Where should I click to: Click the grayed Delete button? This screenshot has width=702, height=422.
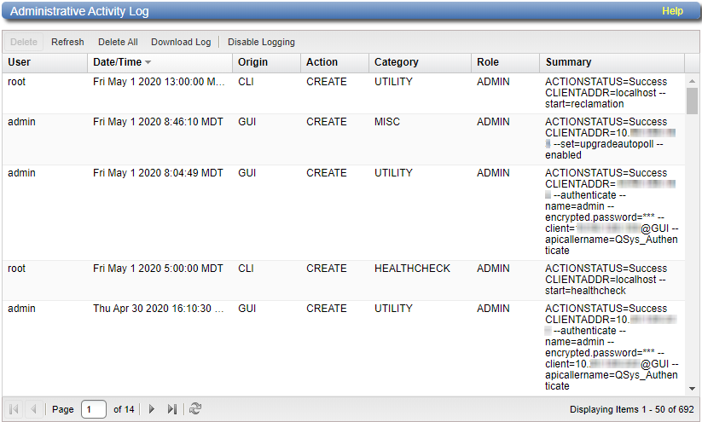tap(24, 42)
